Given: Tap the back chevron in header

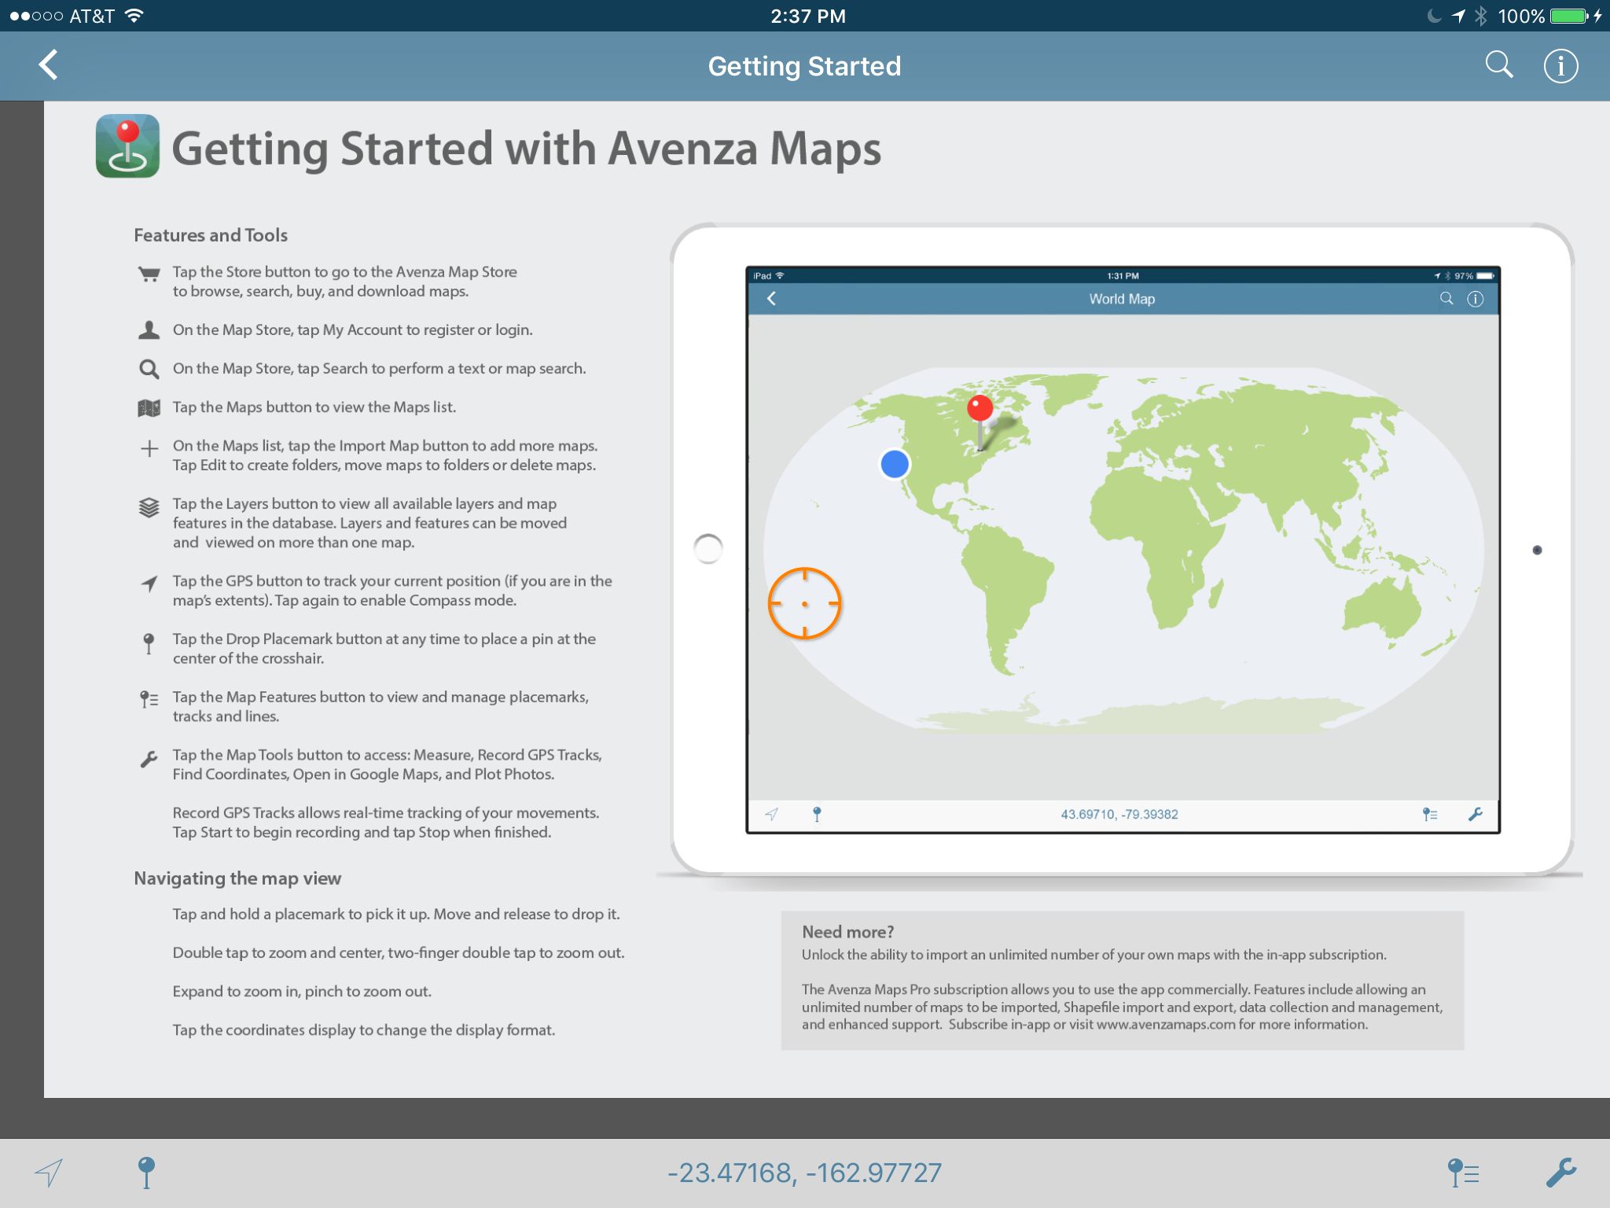Looking at the screenshot, I should pos(49,65).
